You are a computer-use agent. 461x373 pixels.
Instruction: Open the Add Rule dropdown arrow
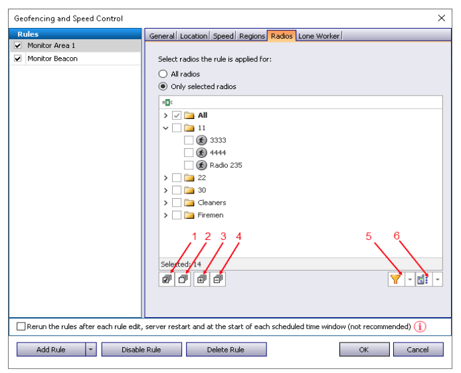pos(91,350)
